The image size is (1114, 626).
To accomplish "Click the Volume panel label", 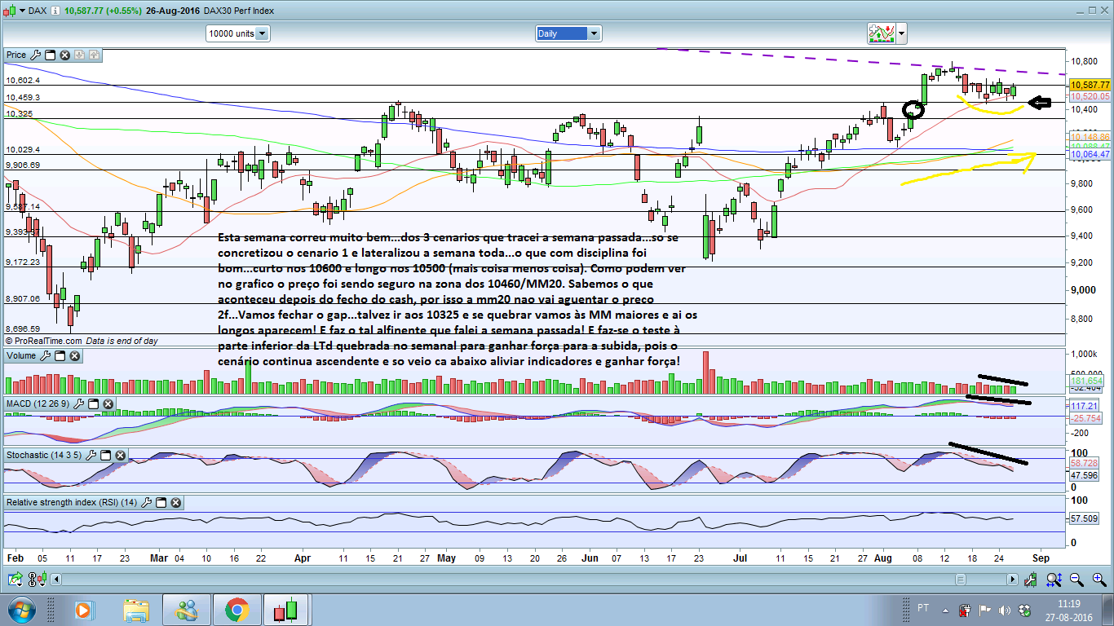I will [21, 356].
